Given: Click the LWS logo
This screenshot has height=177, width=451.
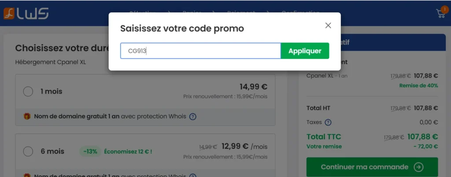Looking at the screenshot, I should (x=26, y=14).
